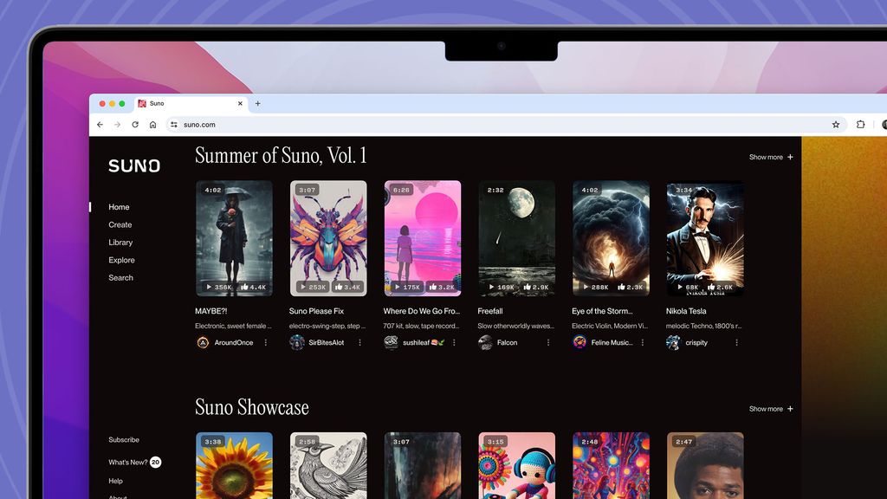
Task: Click the Suno logo in the sidebar
Action: (x=134, y=165)
